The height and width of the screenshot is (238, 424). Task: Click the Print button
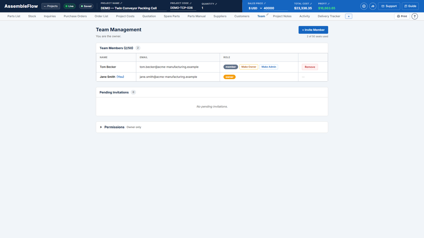402,16
